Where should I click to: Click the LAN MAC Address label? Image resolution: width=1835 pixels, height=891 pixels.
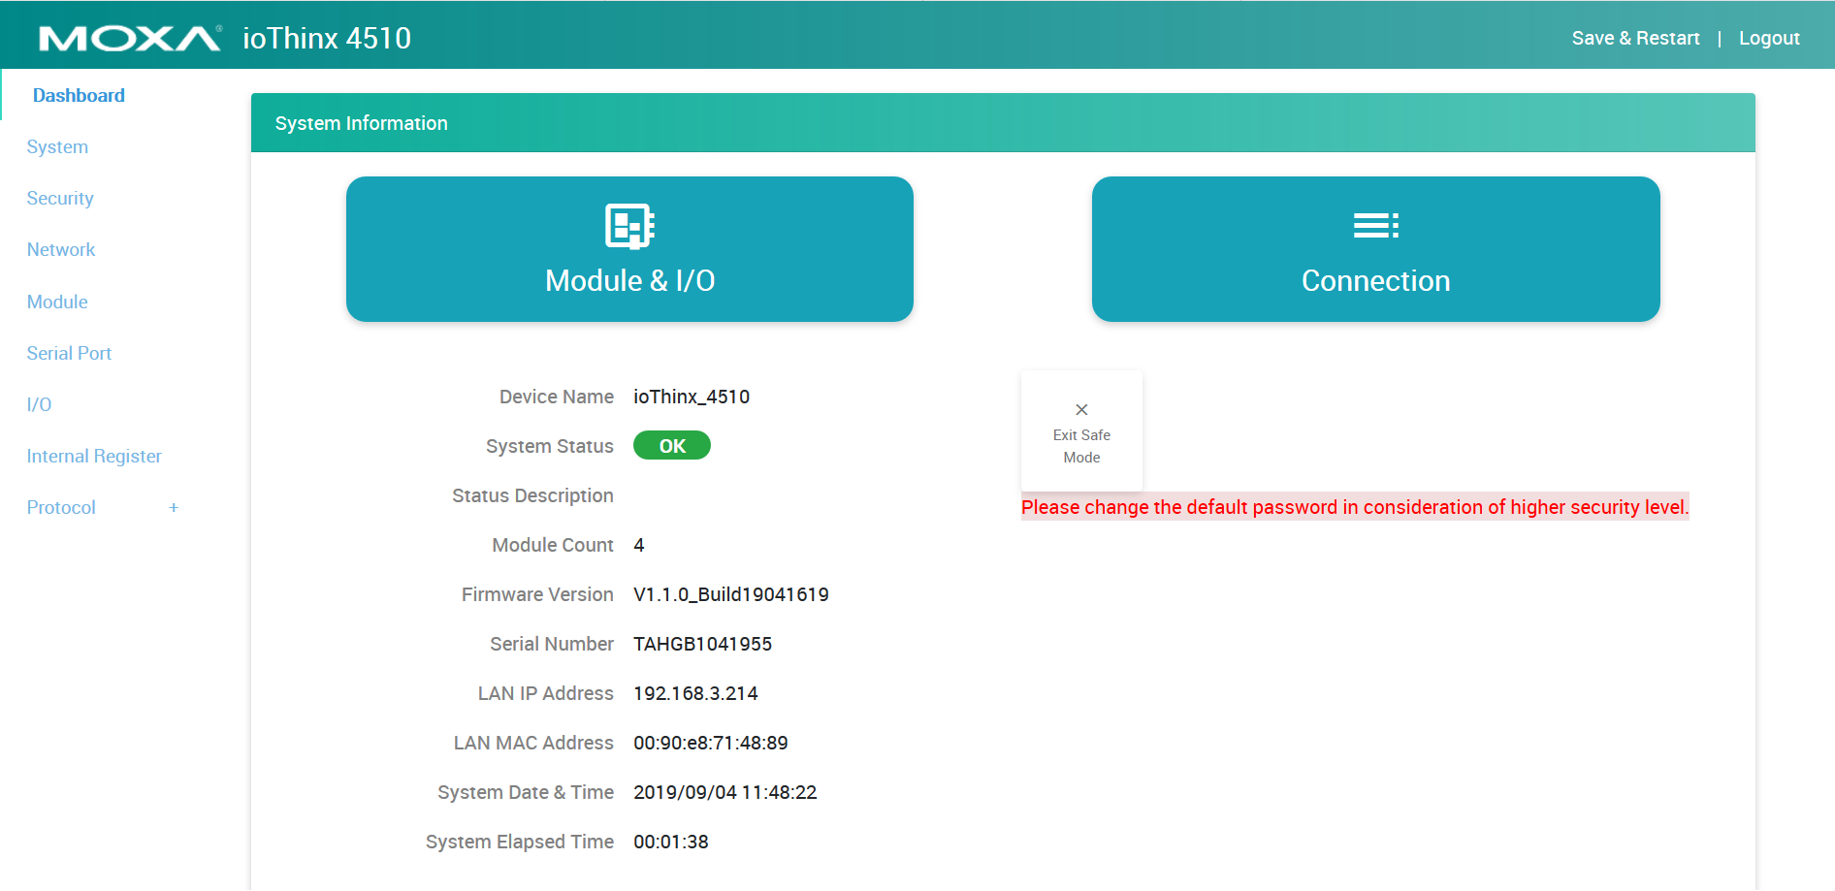[x=533, y=743]
